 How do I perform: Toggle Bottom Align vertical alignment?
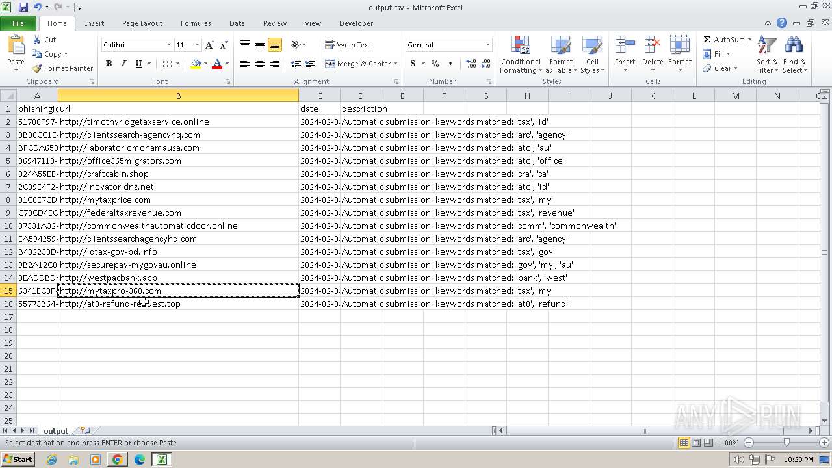pos(275,45)
